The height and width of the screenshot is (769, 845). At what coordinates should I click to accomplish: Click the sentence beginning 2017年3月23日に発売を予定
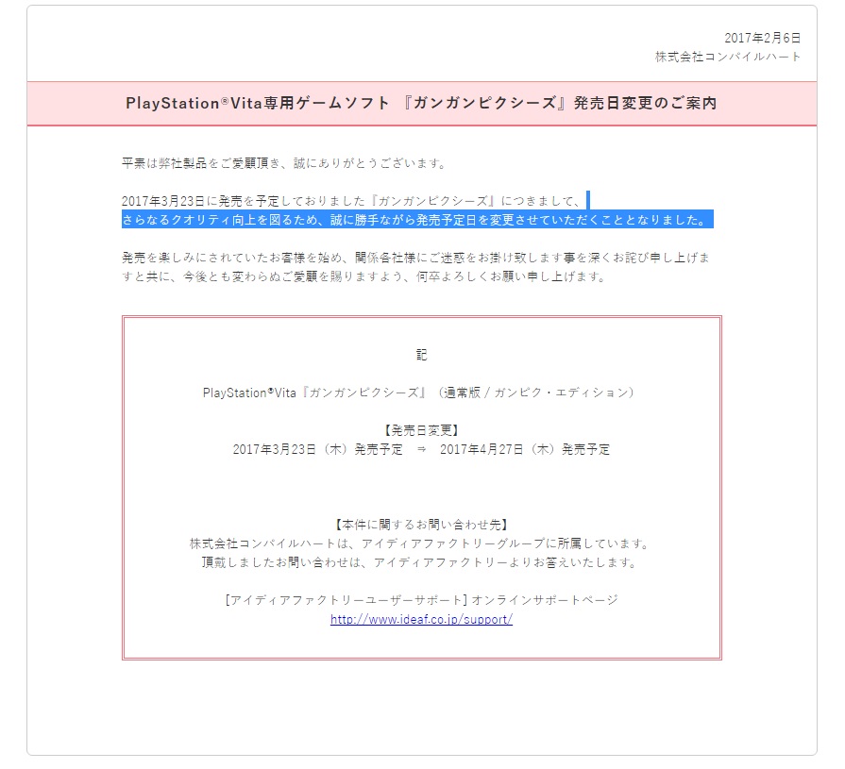(x=351, y=201)
